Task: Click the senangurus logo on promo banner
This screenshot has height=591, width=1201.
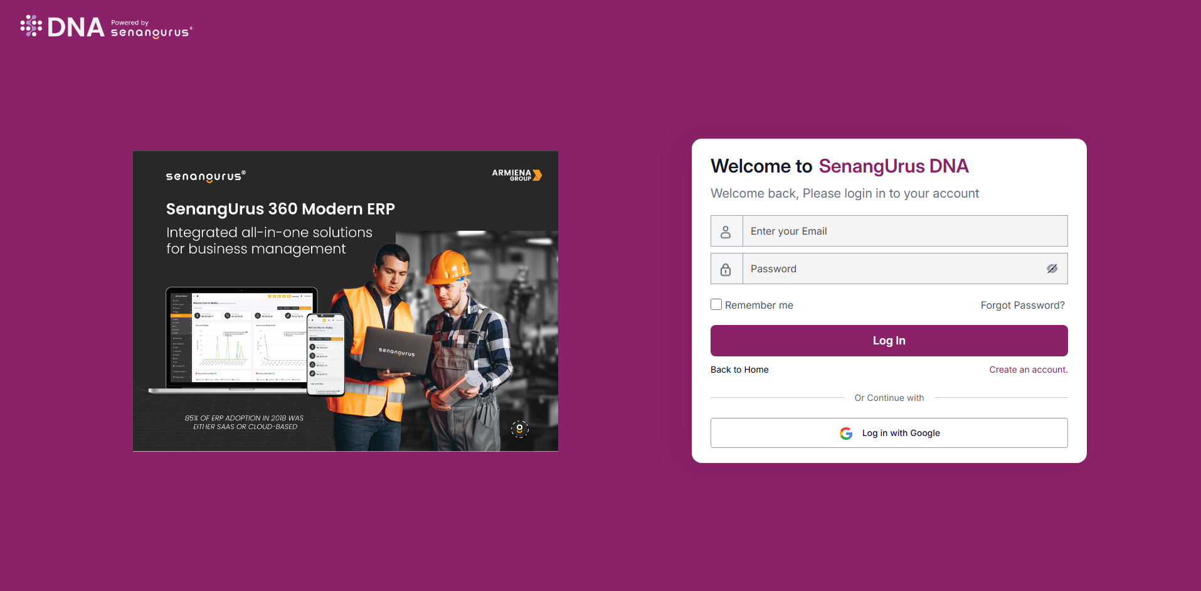Action: coord(206,176)
